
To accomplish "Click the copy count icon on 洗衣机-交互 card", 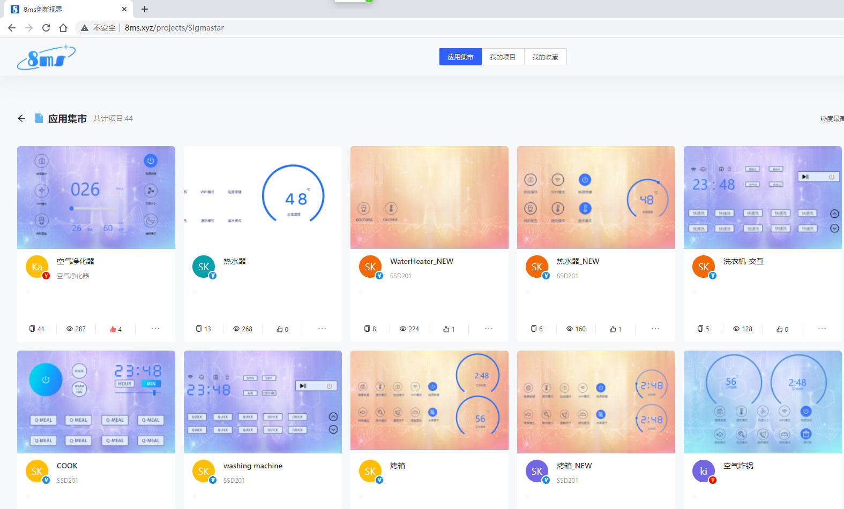I will [x=700, y=329].
